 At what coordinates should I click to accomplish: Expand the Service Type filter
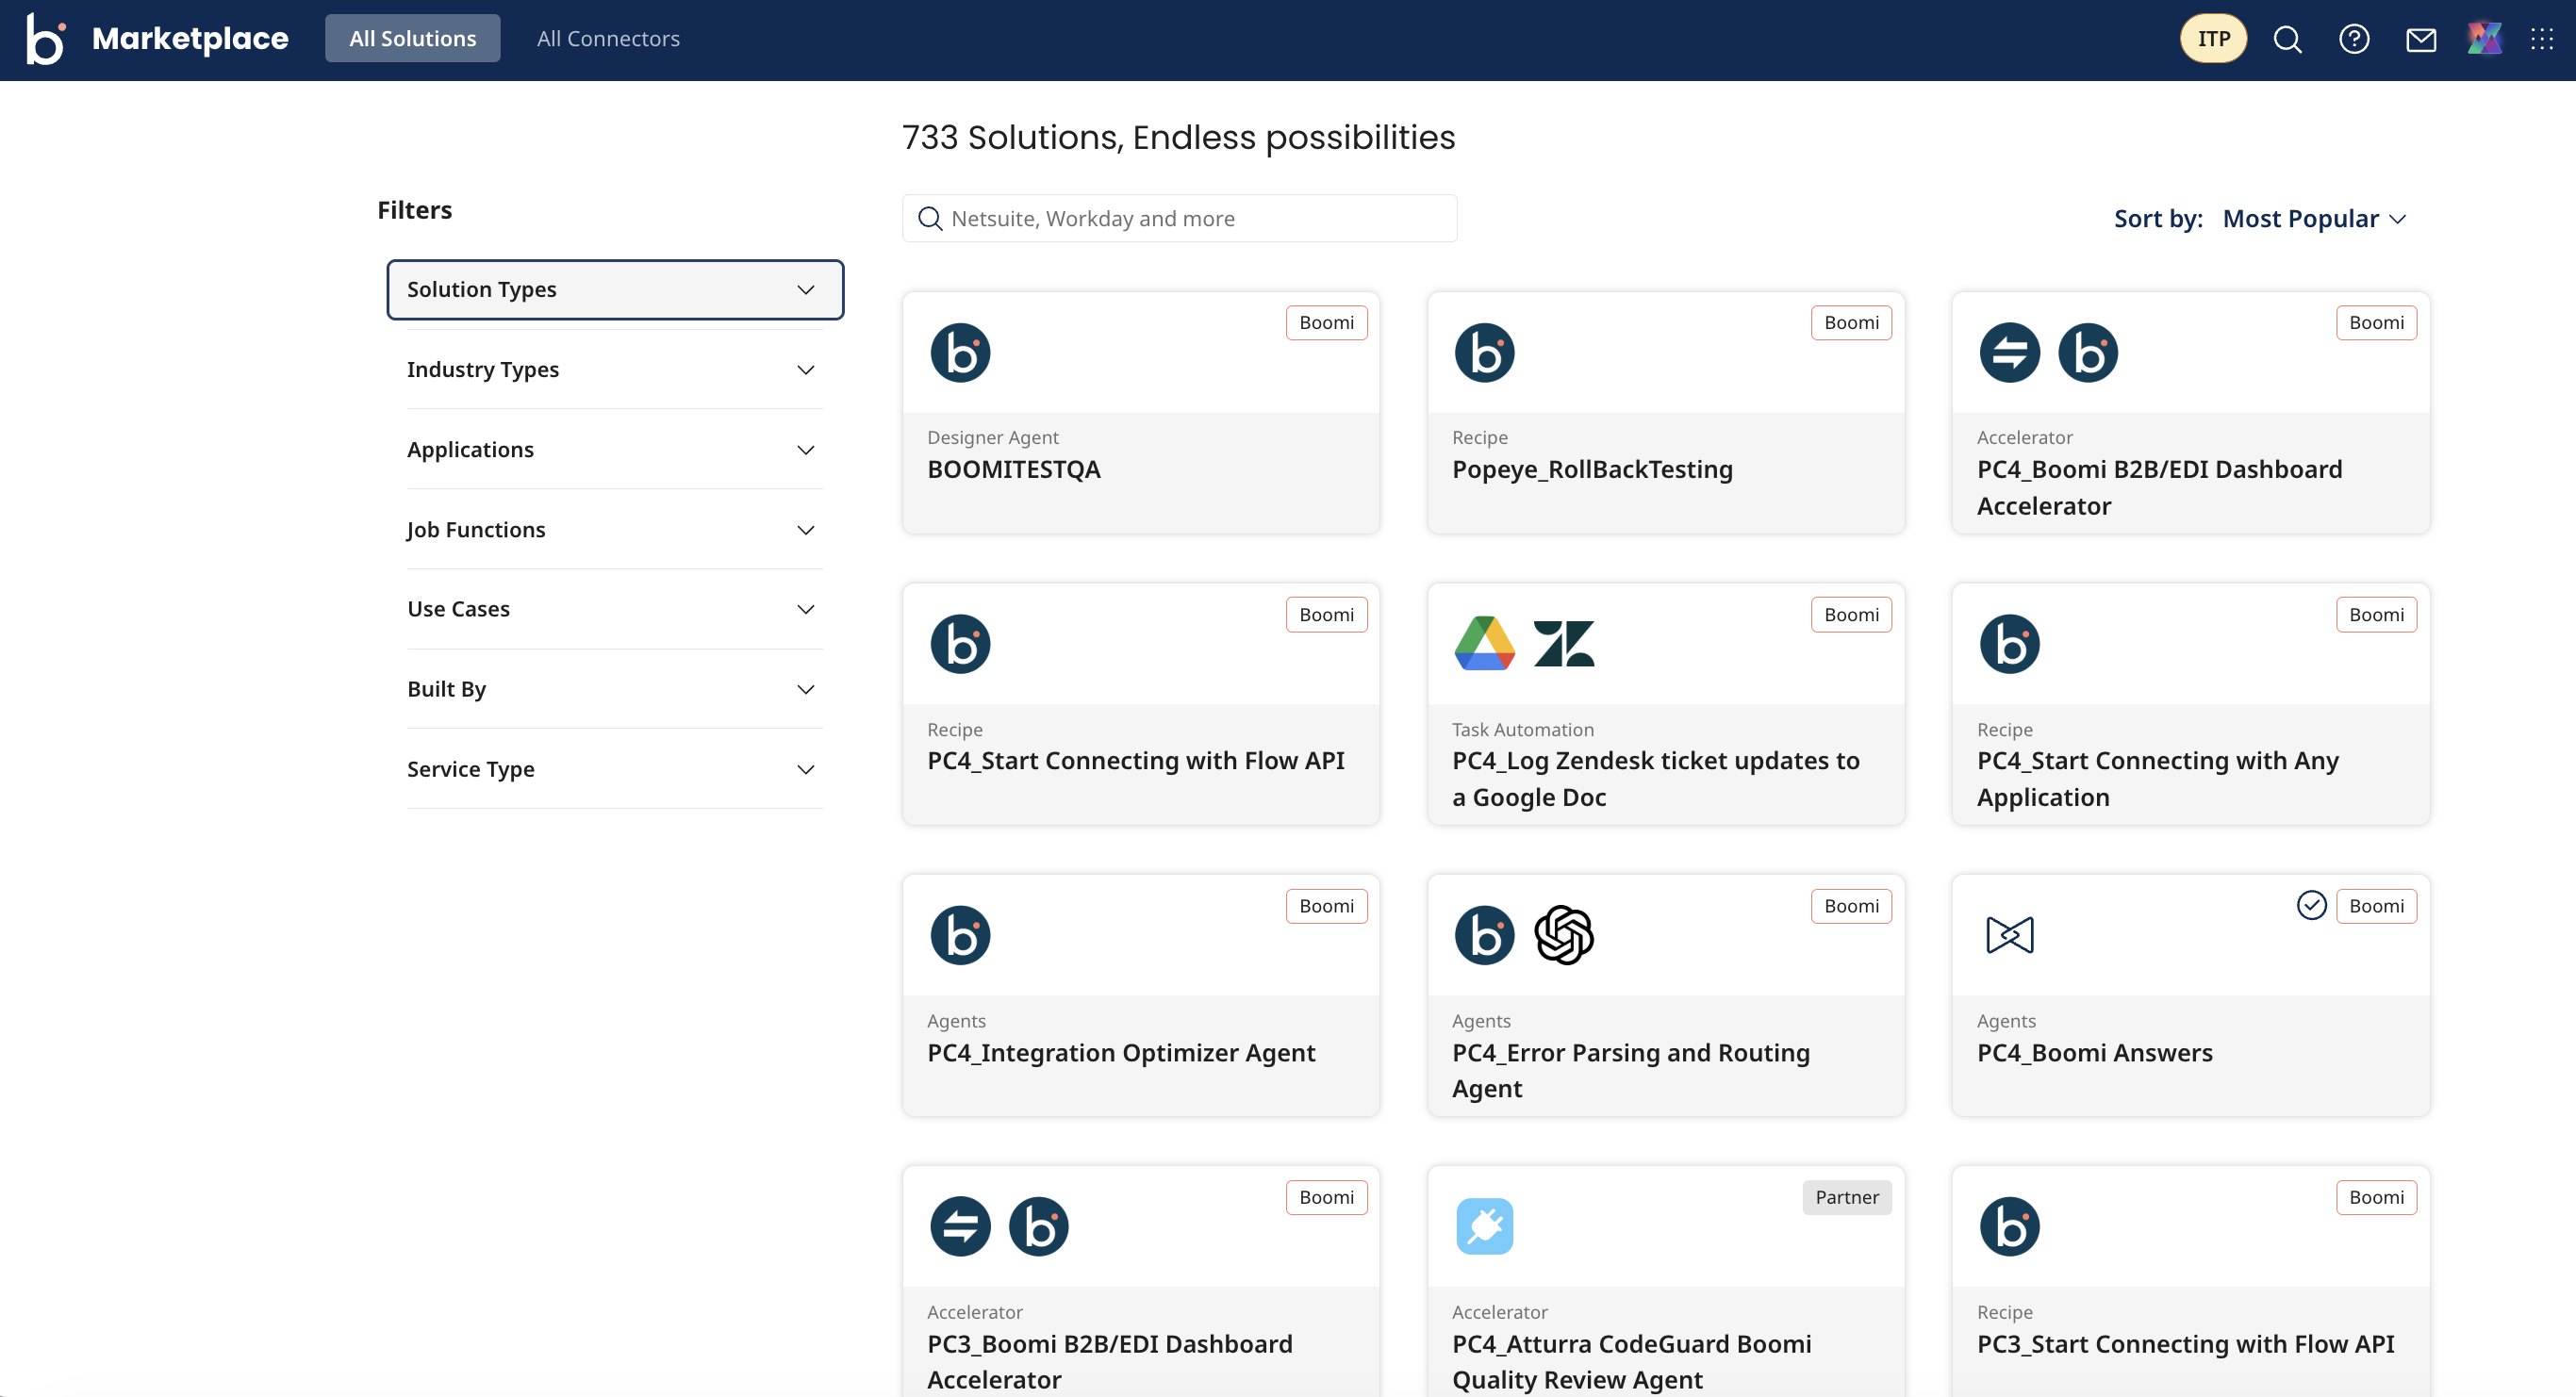[x=614, y=769]
